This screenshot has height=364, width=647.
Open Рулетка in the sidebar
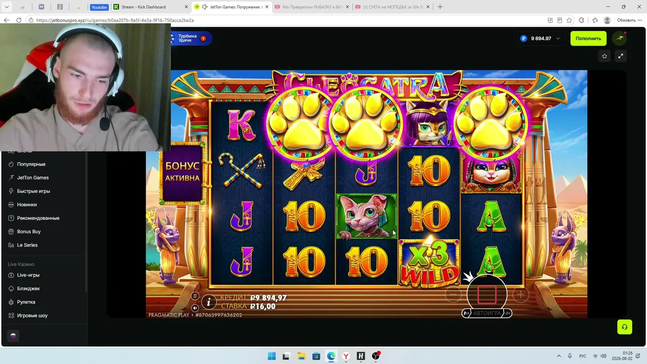[26, 302]
